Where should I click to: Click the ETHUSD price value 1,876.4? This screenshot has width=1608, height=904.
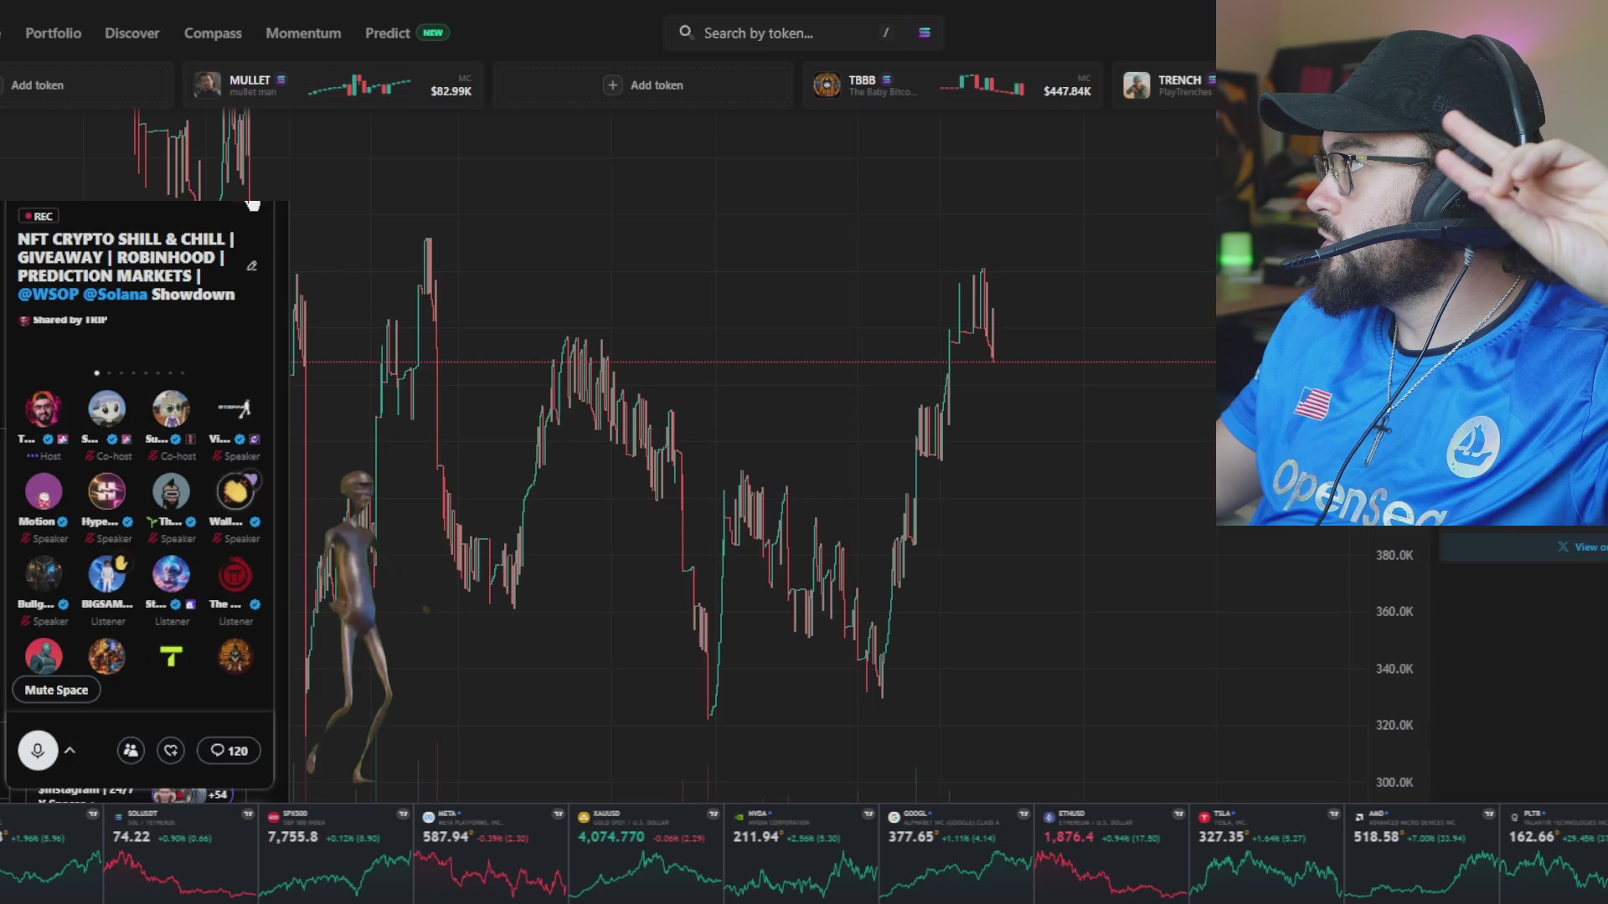click(x=1069, y=836)
